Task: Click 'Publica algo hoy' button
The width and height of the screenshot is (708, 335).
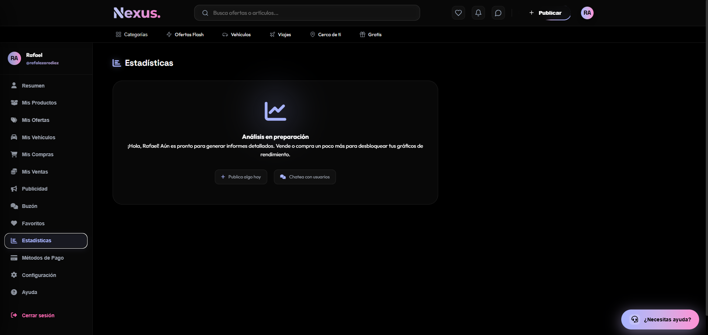Action: tap(241, 177)
